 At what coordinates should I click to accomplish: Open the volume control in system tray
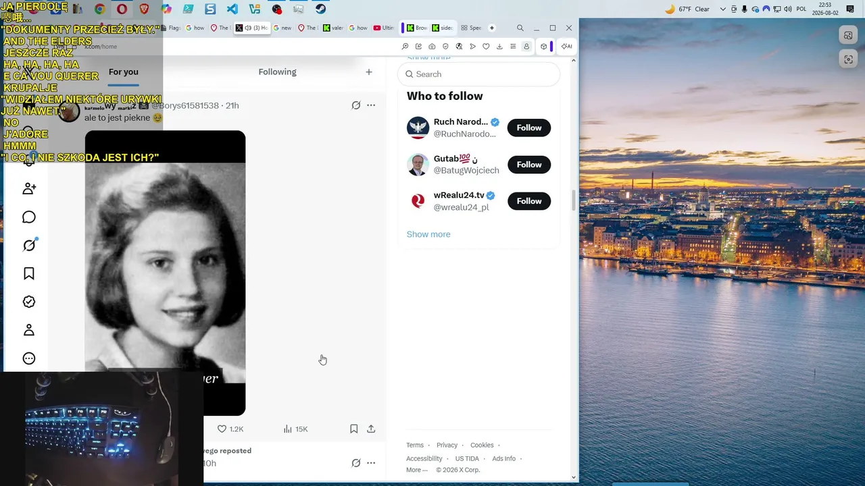(x=788, y=9)
